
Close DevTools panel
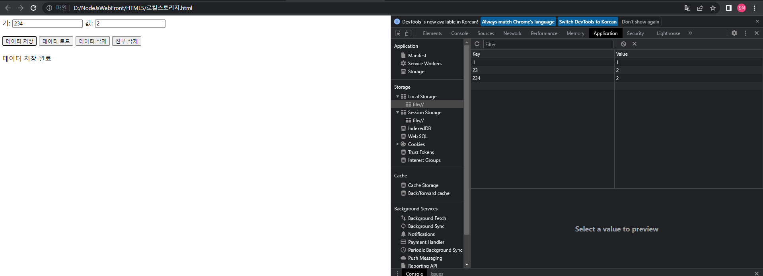(x=757, y=33)
